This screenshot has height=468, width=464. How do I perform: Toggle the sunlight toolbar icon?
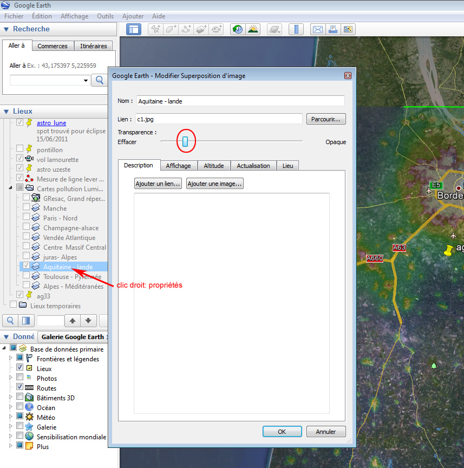click(x=253, y=29)
